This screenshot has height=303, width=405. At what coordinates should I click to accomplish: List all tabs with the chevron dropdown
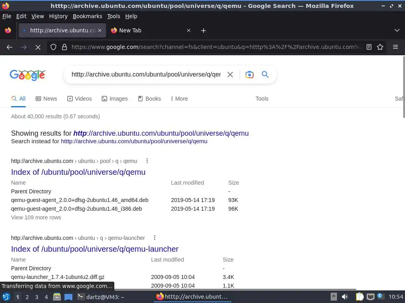click(397, 30)
